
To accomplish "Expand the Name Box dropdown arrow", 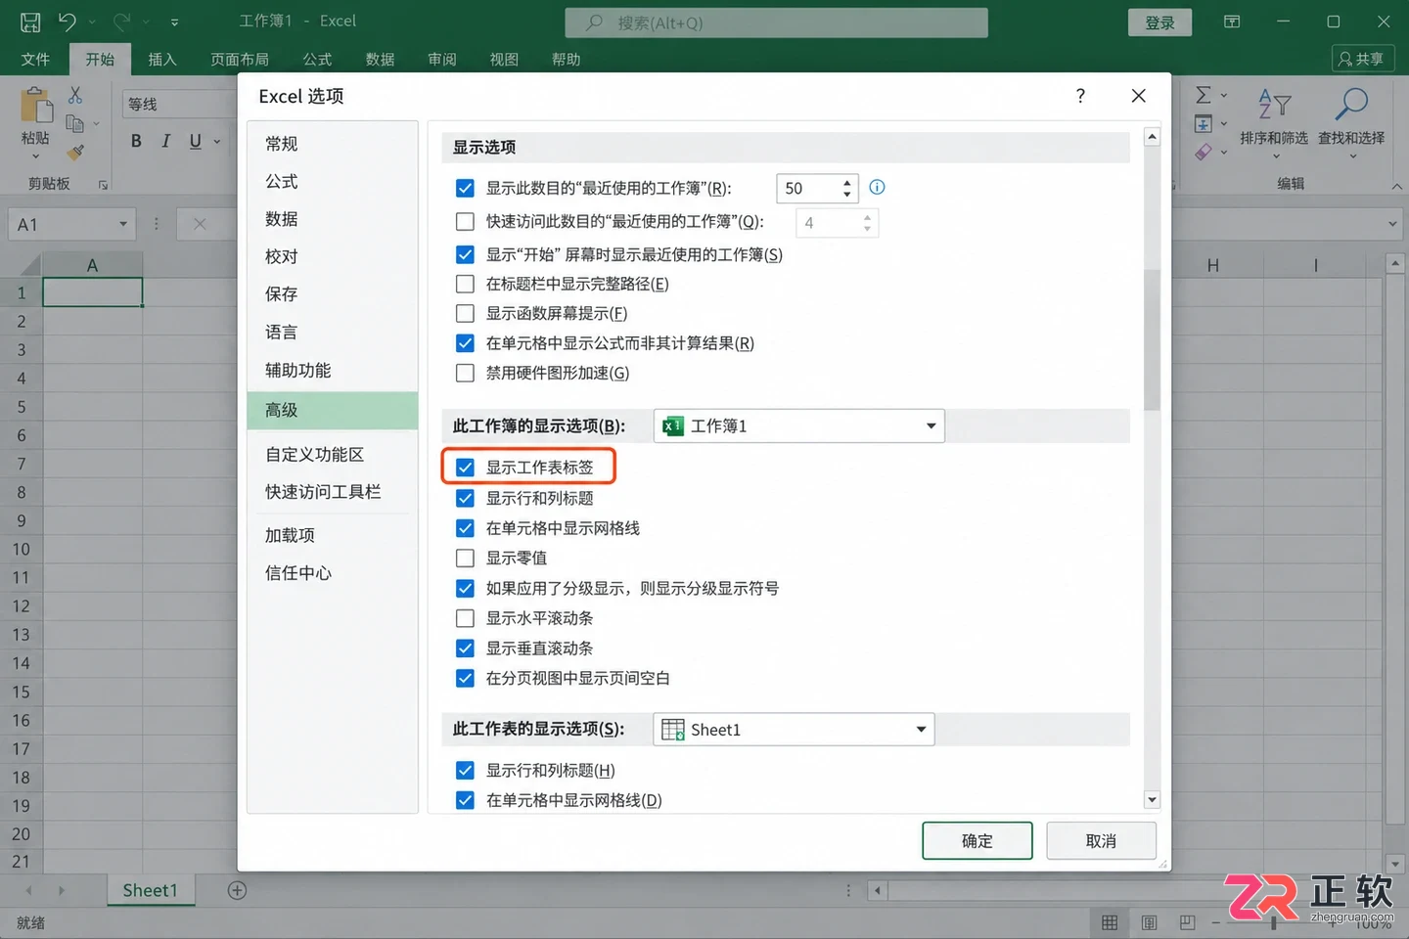I will tap(123, 224).
